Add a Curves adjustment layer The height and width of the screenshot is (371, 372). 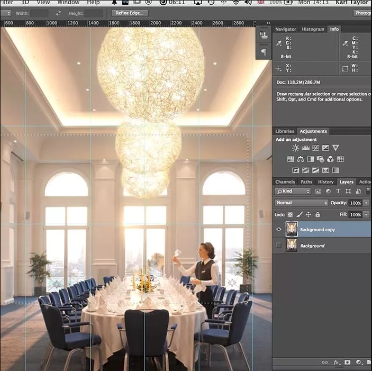click(x=315, y=148)
